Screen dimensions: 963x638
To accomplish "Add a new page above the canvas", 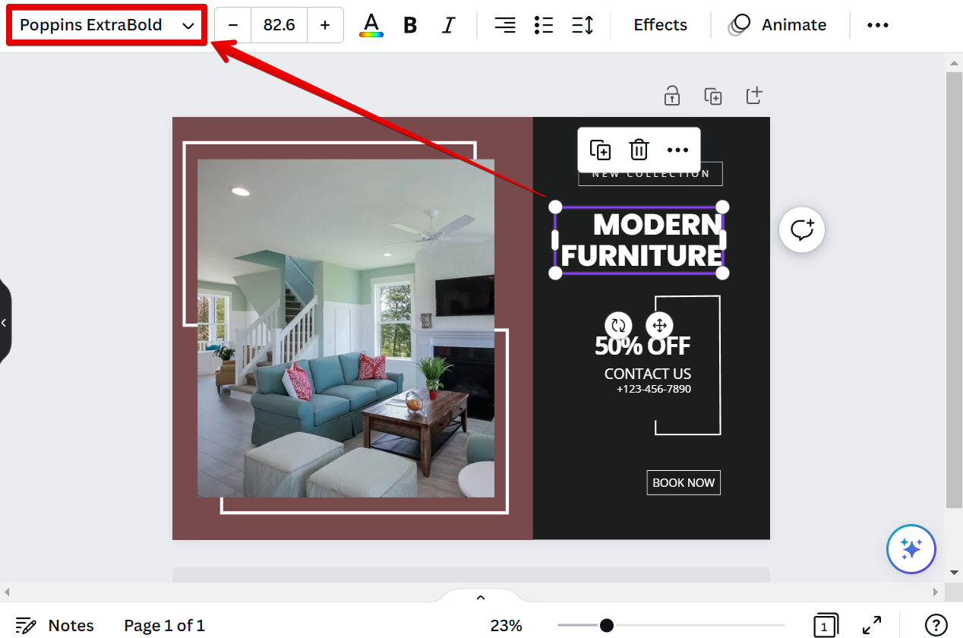I will click(753, 96).
